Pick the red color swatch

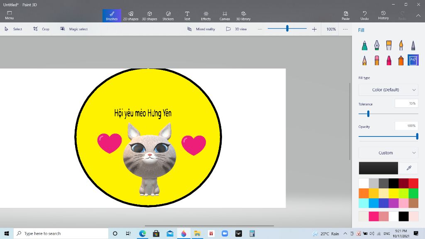coord(414,183)
